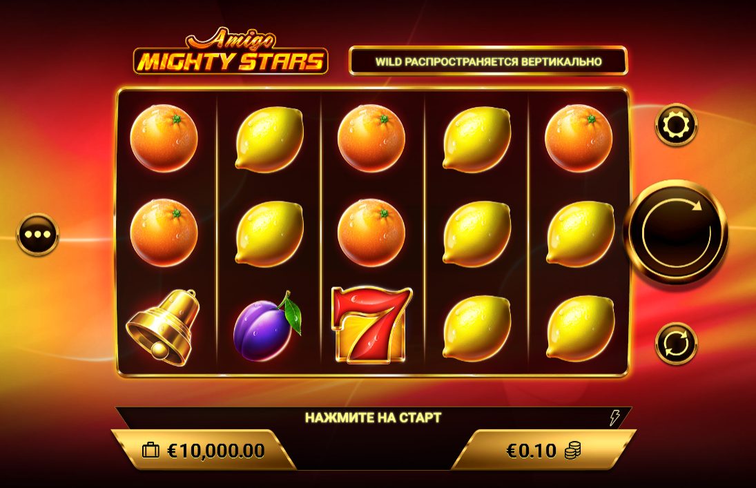Click the red seven symbol
This screenshot has height=488, width=756.
tap(371, 325)
